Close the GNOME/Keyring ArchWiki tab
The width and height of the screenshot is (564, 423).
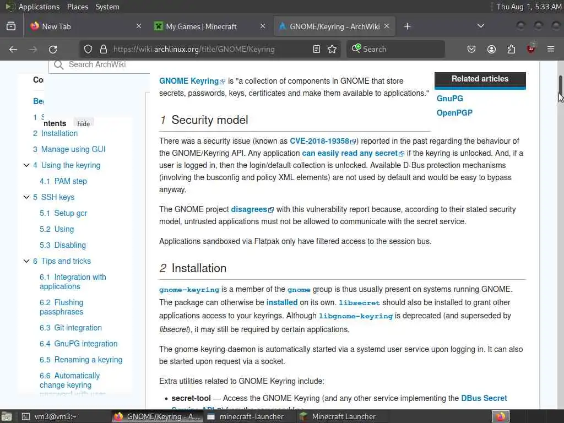coord(387,26)
